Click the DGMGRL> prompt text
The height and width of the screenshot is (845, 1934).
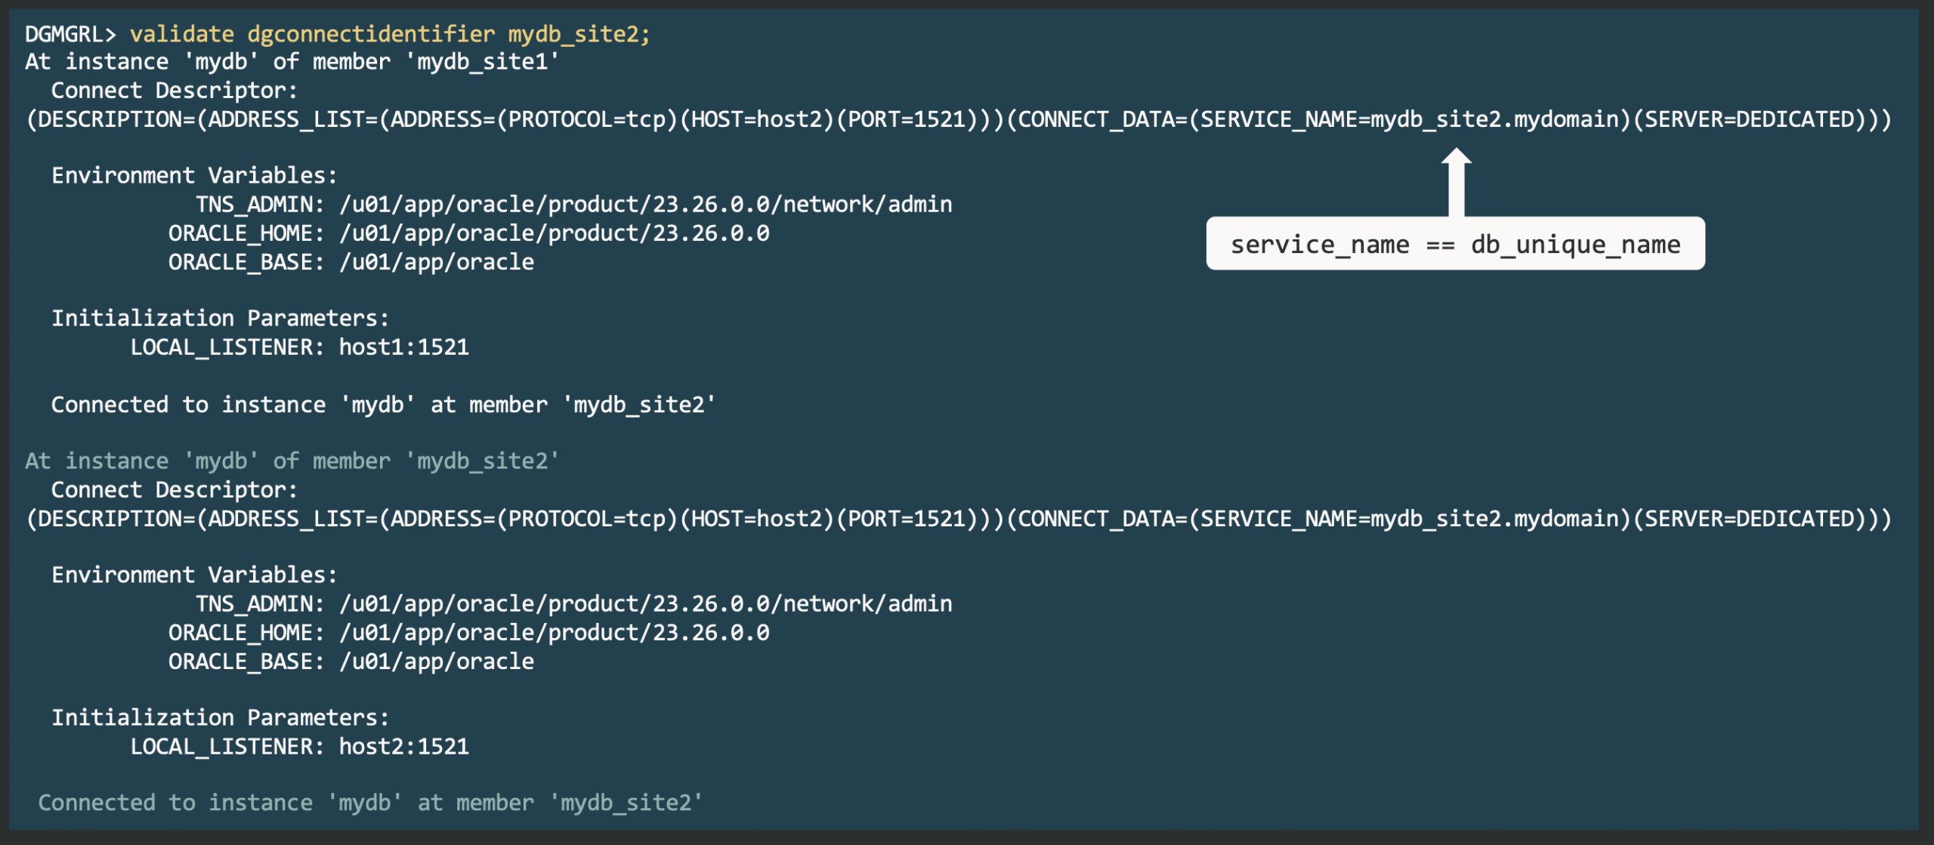(x=70, y=34)
